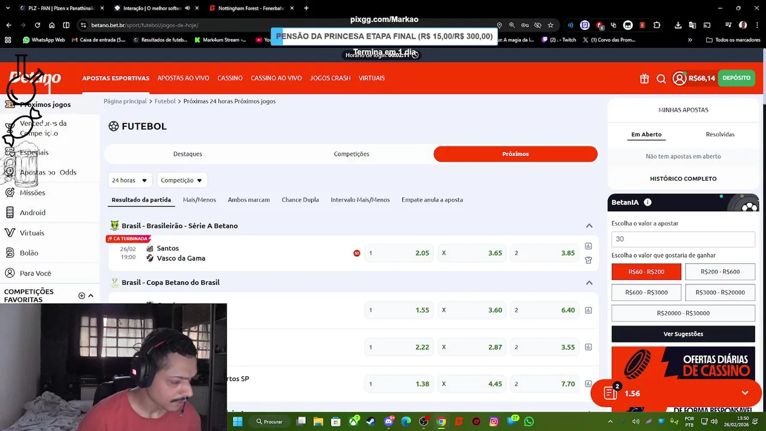Collapse the Brasileirão Série A Betano section
Image resolution: width=766 pixels, height=431 pixels.
(x=589, y=226)
